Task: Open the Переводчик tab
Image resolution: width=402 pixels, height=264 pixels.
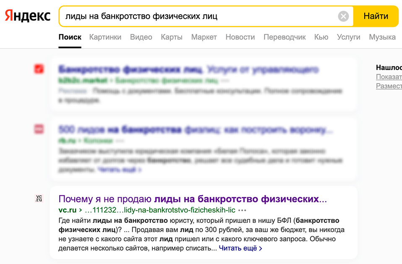Action: tap(285, 37)
